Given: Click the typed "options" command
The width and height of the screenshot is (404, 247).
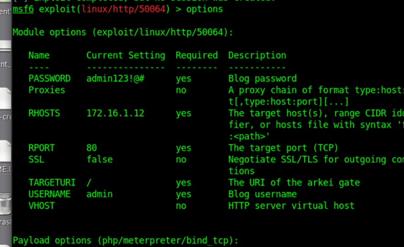Looking at the screenshot, I should [x=204, y=9].
